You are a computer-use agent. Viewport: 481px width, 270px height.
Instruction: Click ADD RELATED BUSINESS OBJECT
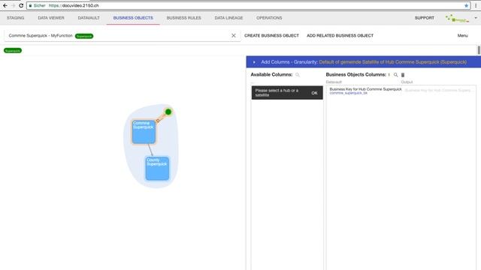pyautogui.click(x=340, y=36)
